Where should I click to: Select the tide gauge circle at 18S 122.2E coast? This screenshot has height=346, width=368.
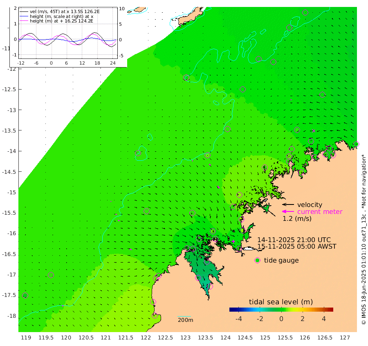coord(155,316)
